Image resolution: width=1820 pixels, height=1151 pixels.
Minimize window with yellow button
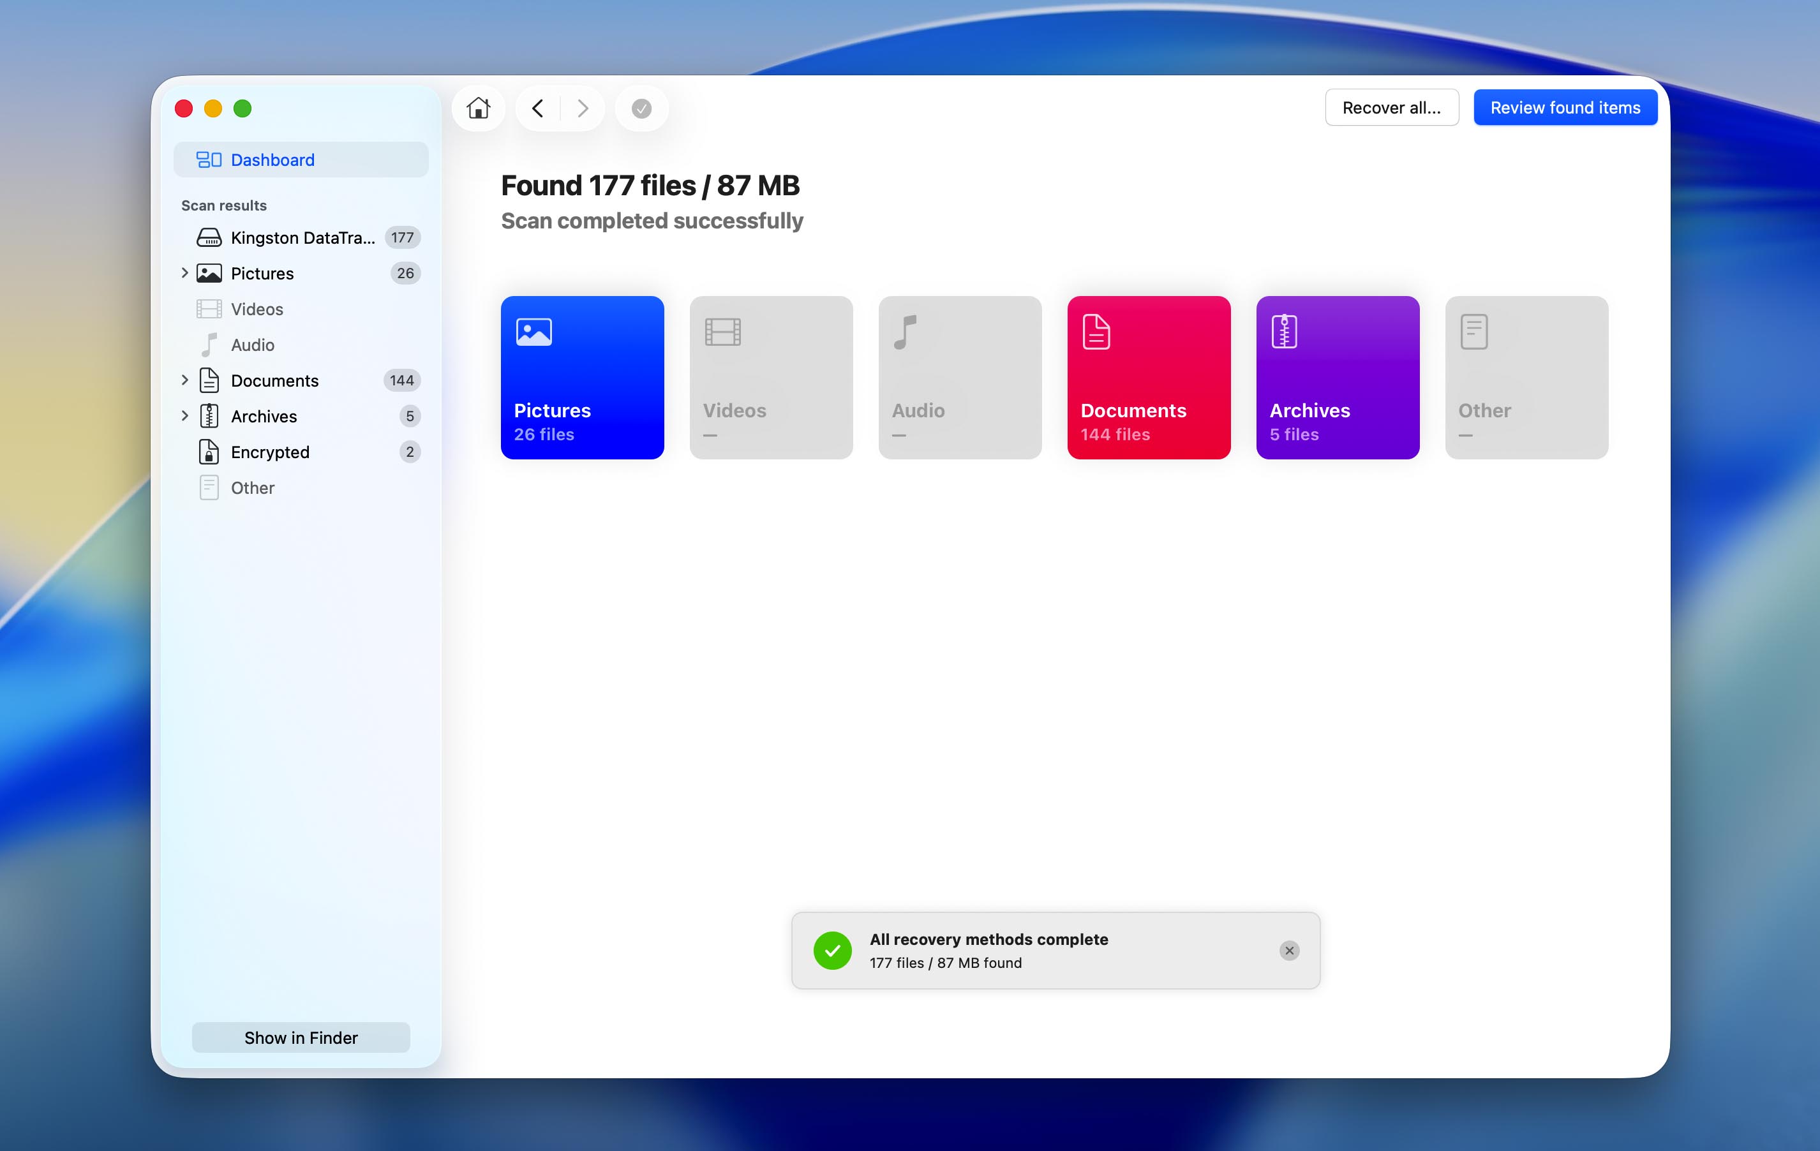(213, 108)
